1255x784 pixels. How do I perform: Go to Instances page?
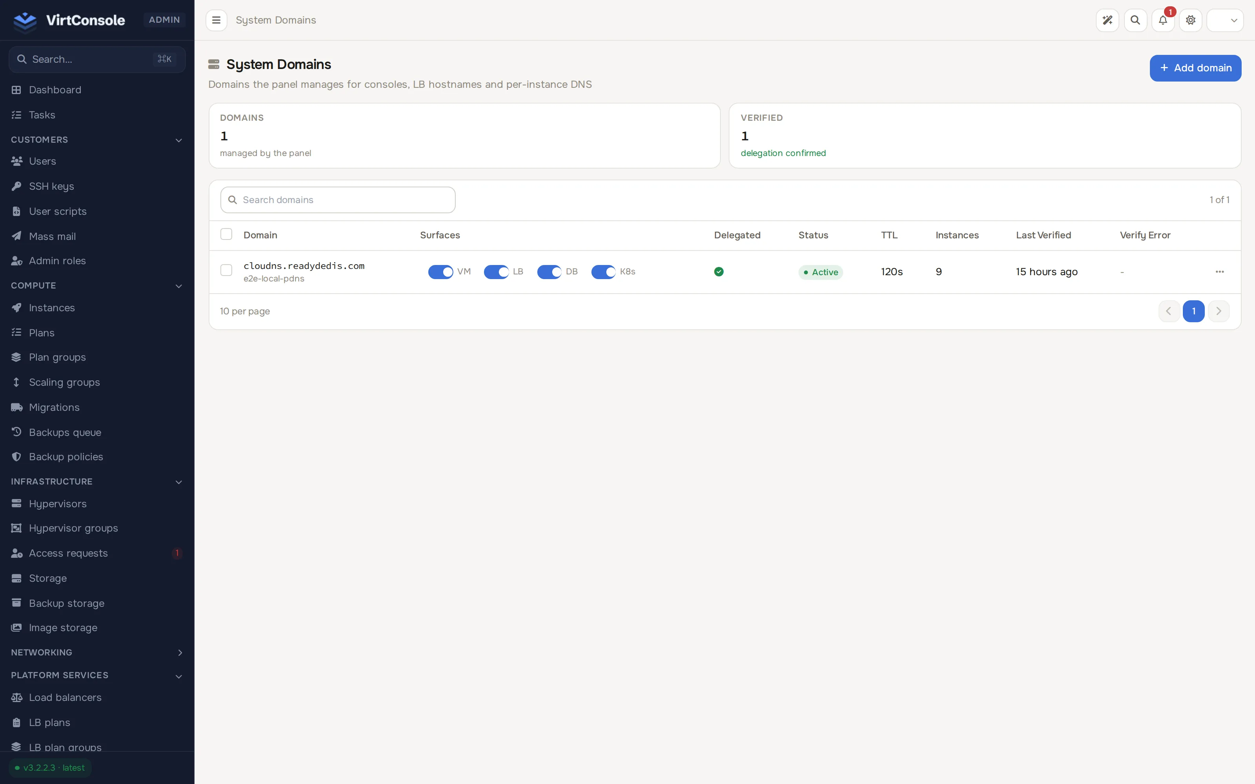(x=97, y=308)
